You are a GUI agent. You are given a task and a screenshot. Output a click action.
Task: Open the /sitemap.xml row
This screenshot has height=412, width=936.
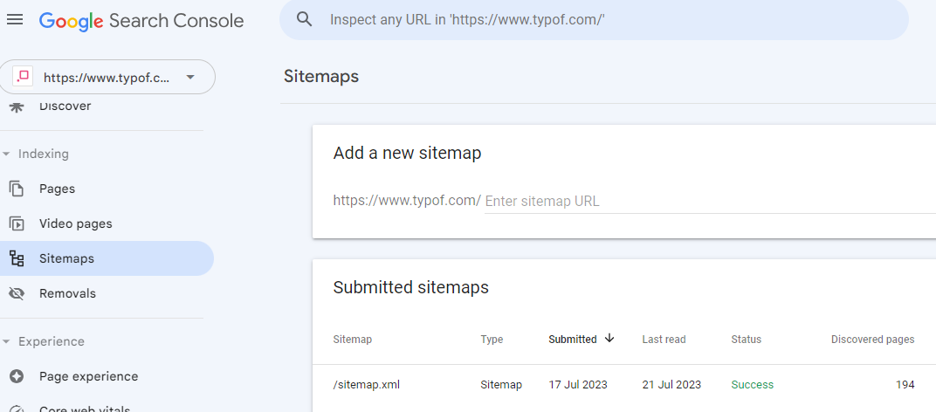pos(623,385)
